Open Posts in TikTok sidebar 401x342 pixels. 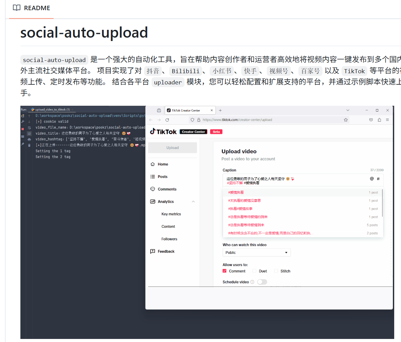tap(162, 177)
